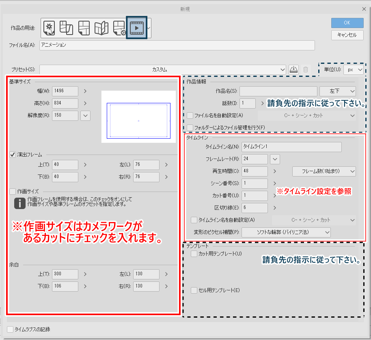Open the 変形のピクセル補間 dropdown
The image size is (371, 340).
[x=286, y=232]
